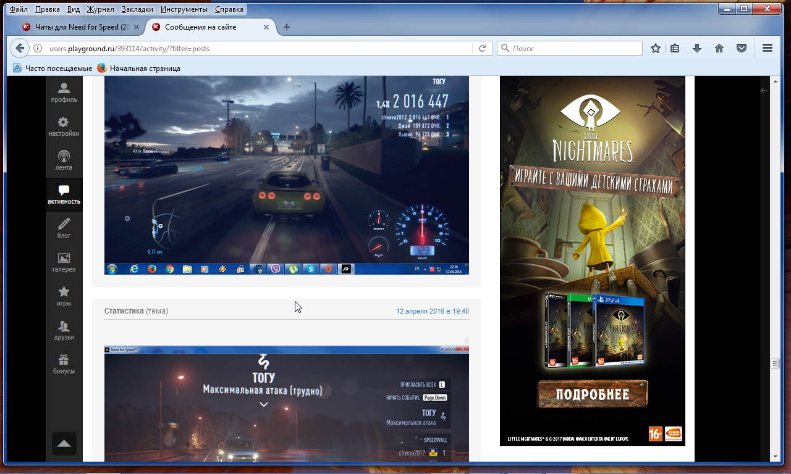Switch to Читы для Need for Speed tab
The image size is (791, 474).
(77, 27)
